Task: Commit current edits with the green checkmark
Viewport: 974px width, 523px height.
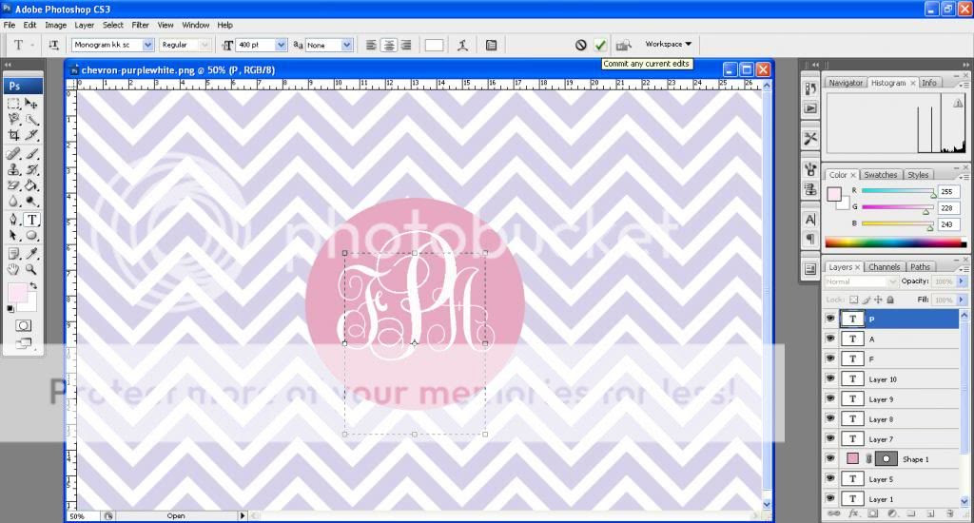Action: (600, 45)
